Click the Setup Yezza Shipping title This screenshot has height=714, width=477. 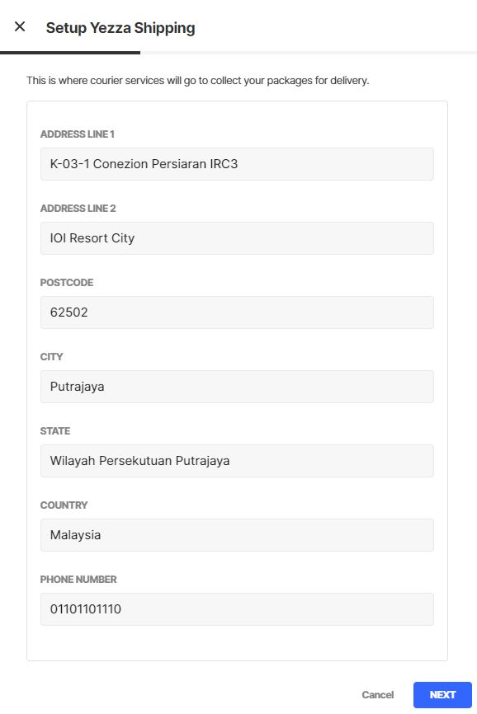pos(120,28)
